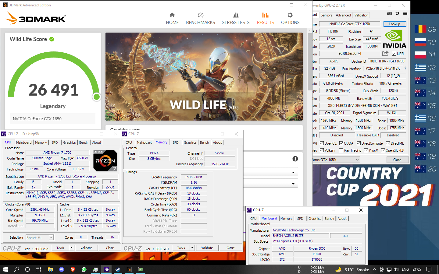Viewport: 439px width, 274px height.
Task: Click the ENG language indicator
Action: [405, 269]
